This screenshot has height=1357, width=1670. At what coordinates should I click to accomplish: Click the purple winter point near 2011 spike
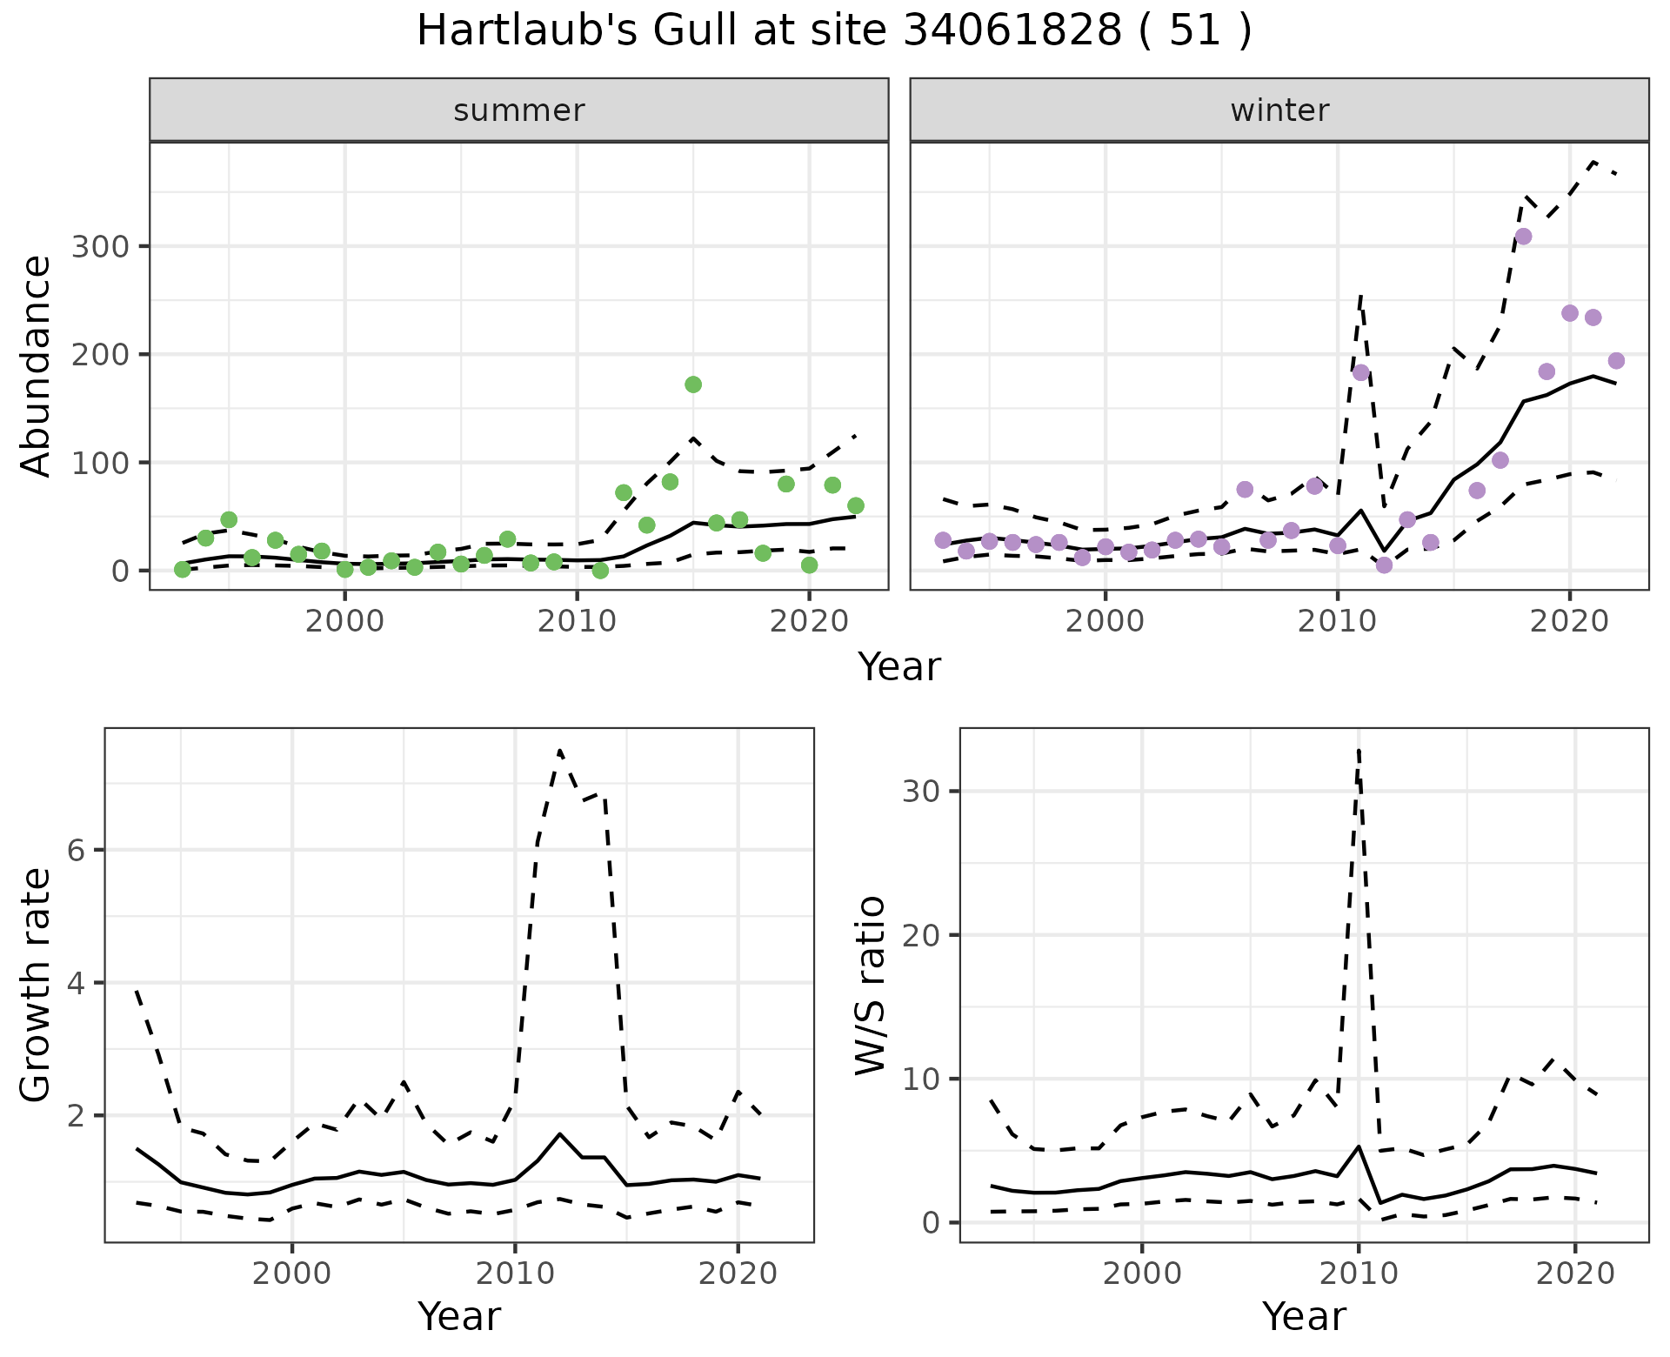[x=1361, y=373]
